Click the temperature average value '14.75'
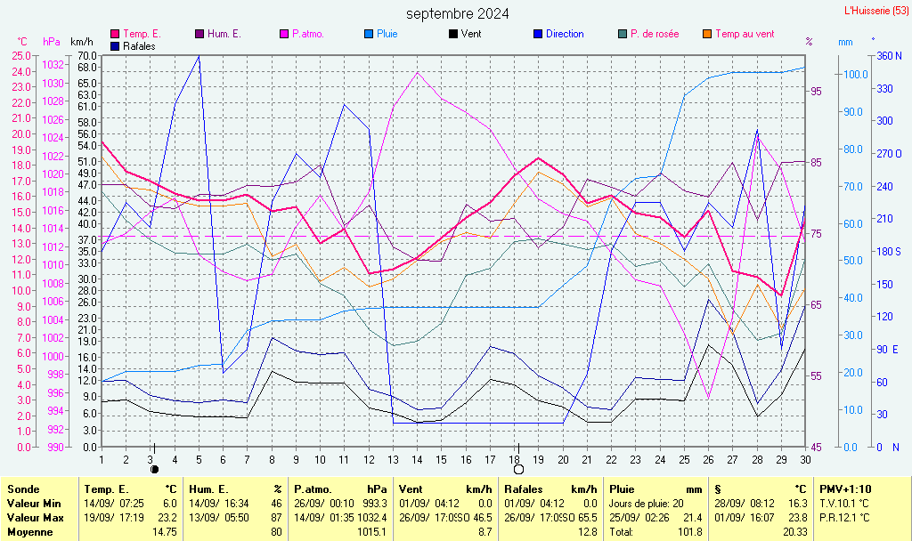Image resolution: width=912 pixels, height=541 pixels. click(x=165, y=532)
